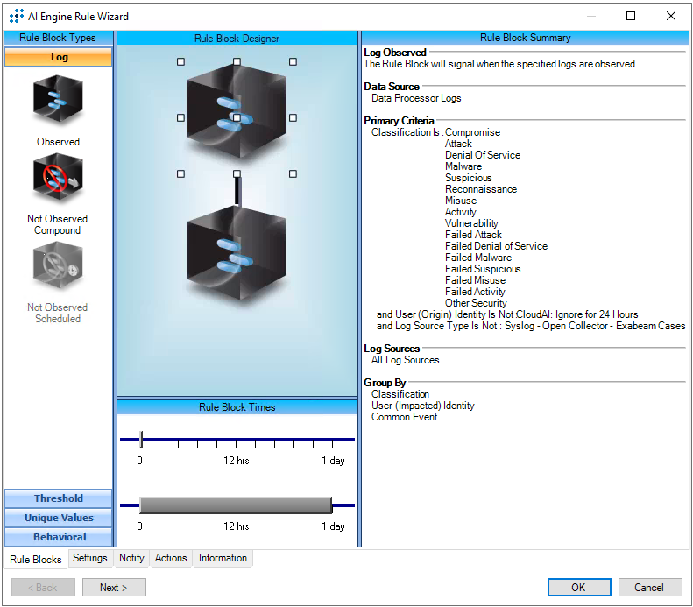
Task: Go to the Actions tab
Action: [x=171, y=558]
